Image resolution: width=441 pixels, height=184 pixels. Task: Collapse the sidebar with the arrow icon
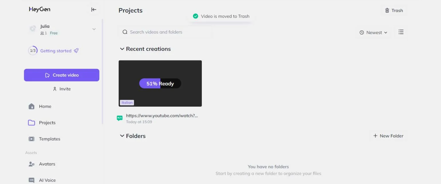(x=94, y=10)
